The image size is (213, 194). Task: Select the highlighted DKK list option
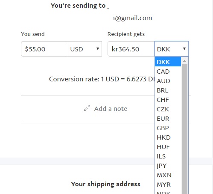pyautogui.click(x=168, y=62)
